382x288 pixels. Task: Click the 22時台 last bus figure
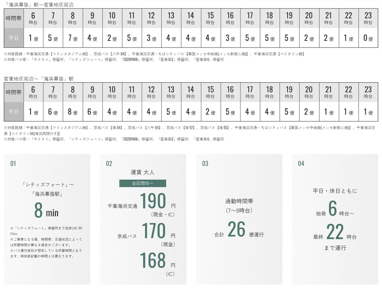pos(335,232)
